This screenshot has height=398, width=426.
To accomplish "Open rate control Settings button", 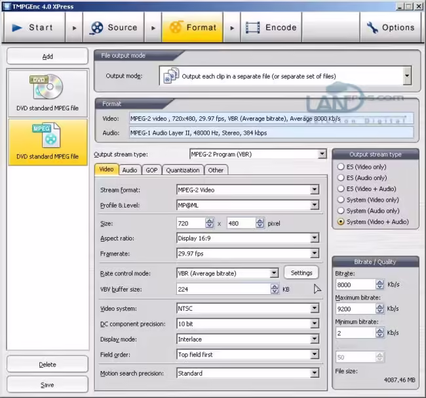I will coord(301,273).
